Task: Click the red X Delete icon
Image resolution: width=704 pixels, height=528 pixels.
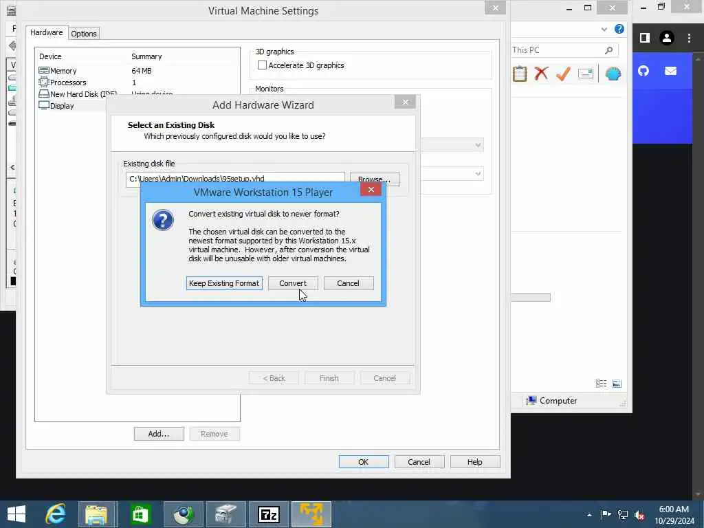Action: click(542, 74)
